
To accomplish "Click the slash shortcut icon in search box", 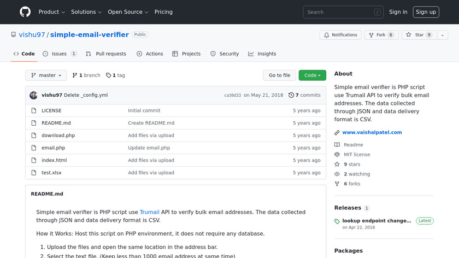I will click(x=378, y=13).
